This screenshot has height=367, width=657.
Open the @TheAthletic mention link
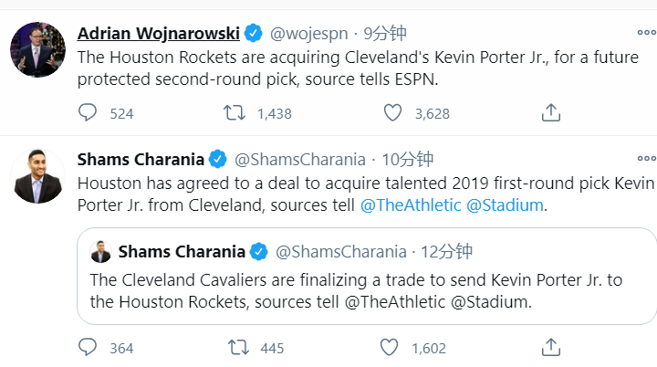coord(411,204)
